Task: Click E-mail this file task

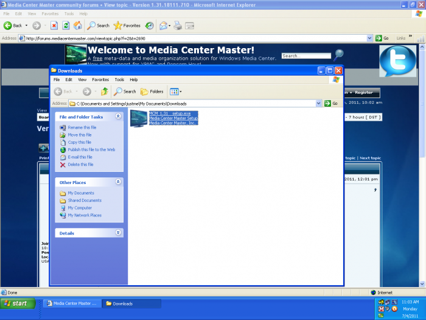Action: pos(80,157)
